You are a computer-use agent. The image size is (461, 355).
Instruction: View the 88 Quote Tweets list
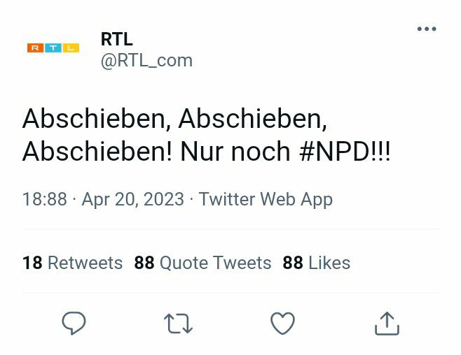[x=202, y=263]
